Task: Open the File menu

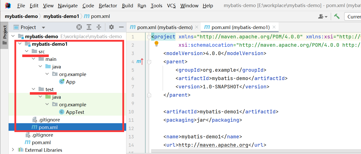Action: click(21, 6)
